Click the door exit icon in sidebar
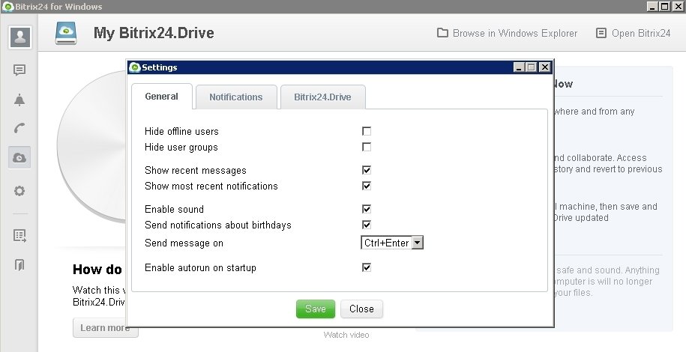 (x=19, y=264)
